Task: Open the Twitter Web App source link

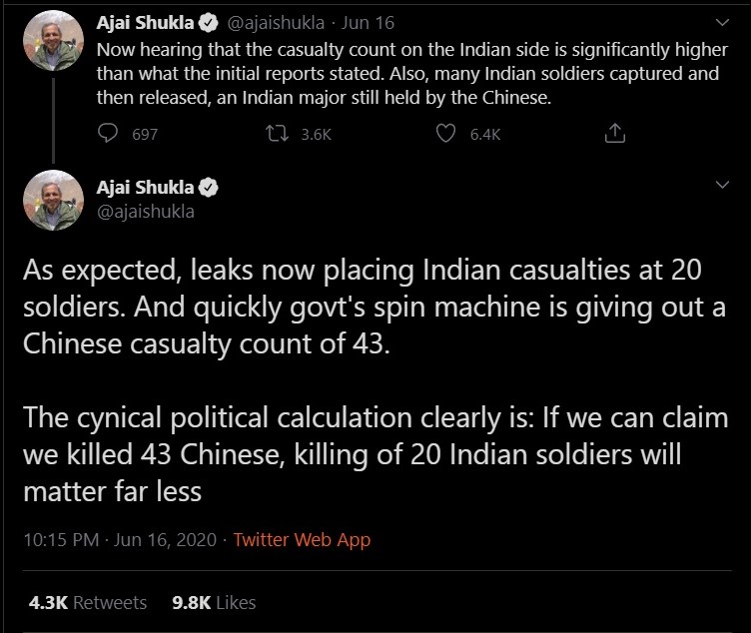Action: (x=302, y=540)
